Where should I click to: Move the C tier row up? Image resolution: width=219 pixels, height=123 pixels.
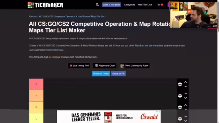pos(185,117)
